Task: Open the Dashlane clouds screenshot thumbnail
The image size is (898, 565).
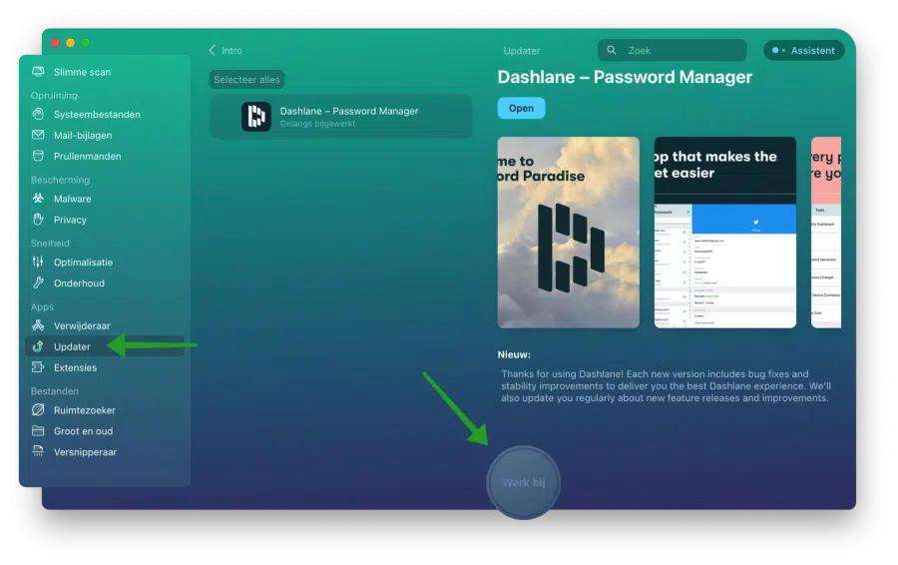Action: click(568, 232)
